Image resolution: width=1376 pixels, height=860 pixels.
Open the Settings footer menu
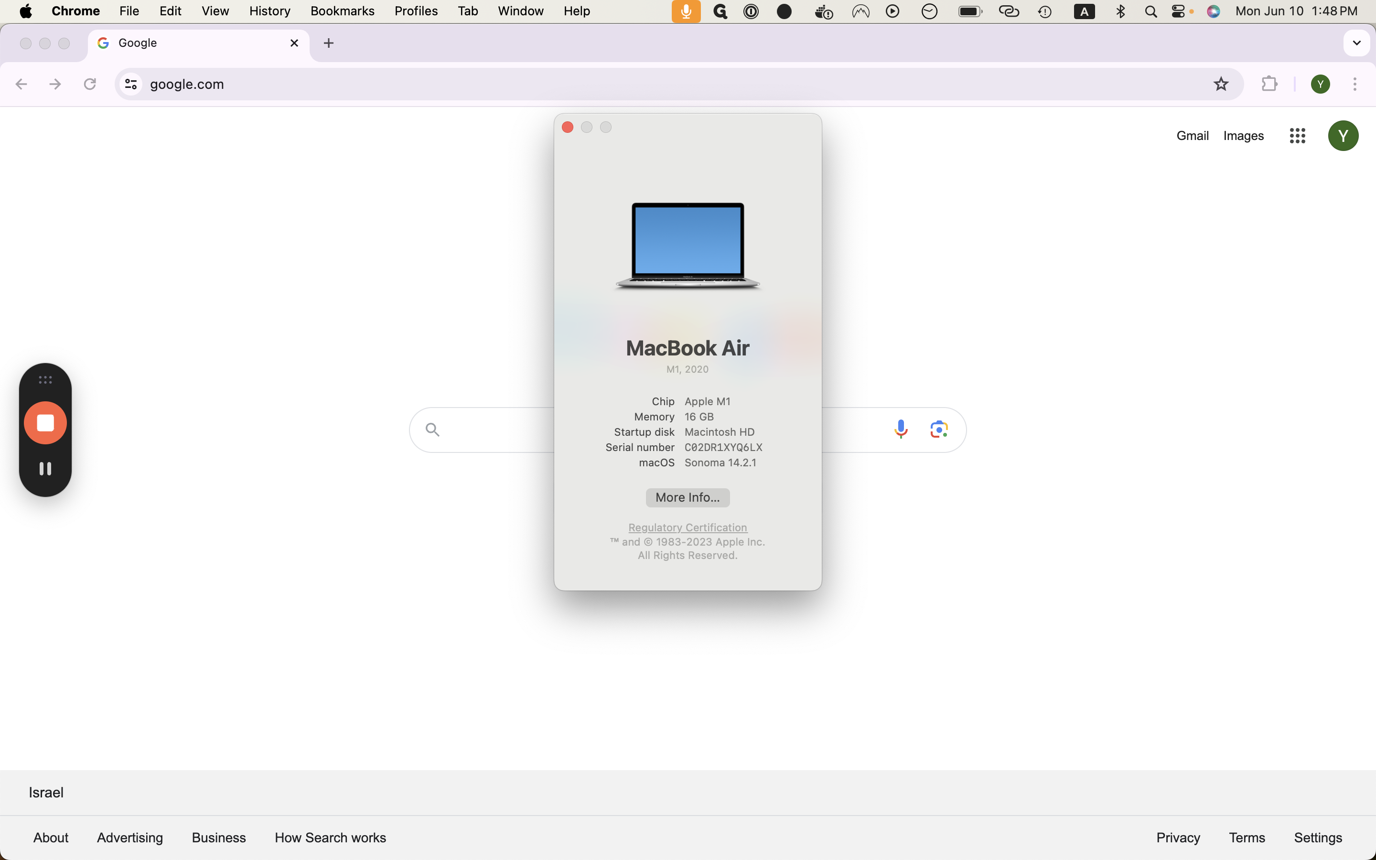point(1317,837)
